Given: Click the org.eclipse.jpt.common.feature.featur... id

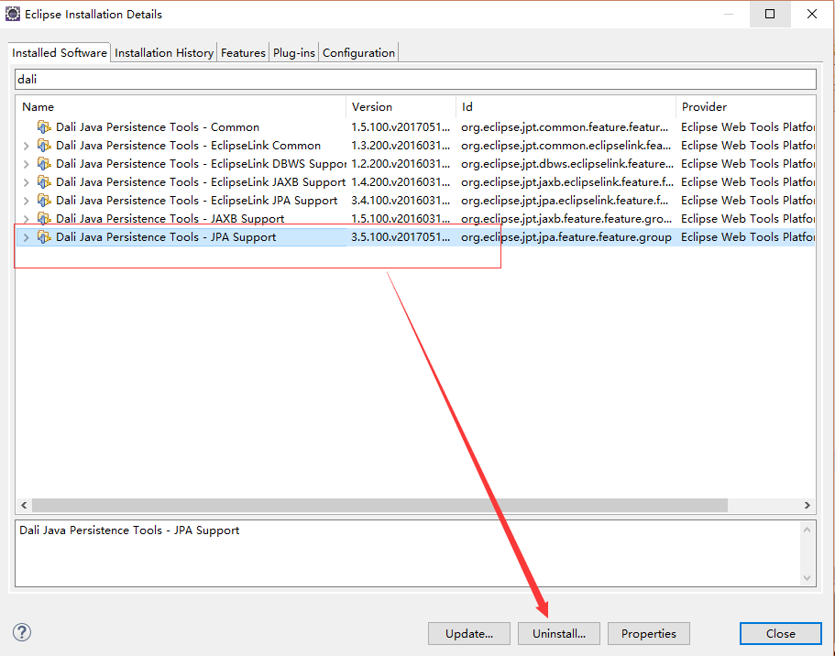Looking at the screenshot, I should tap(565, 127).
